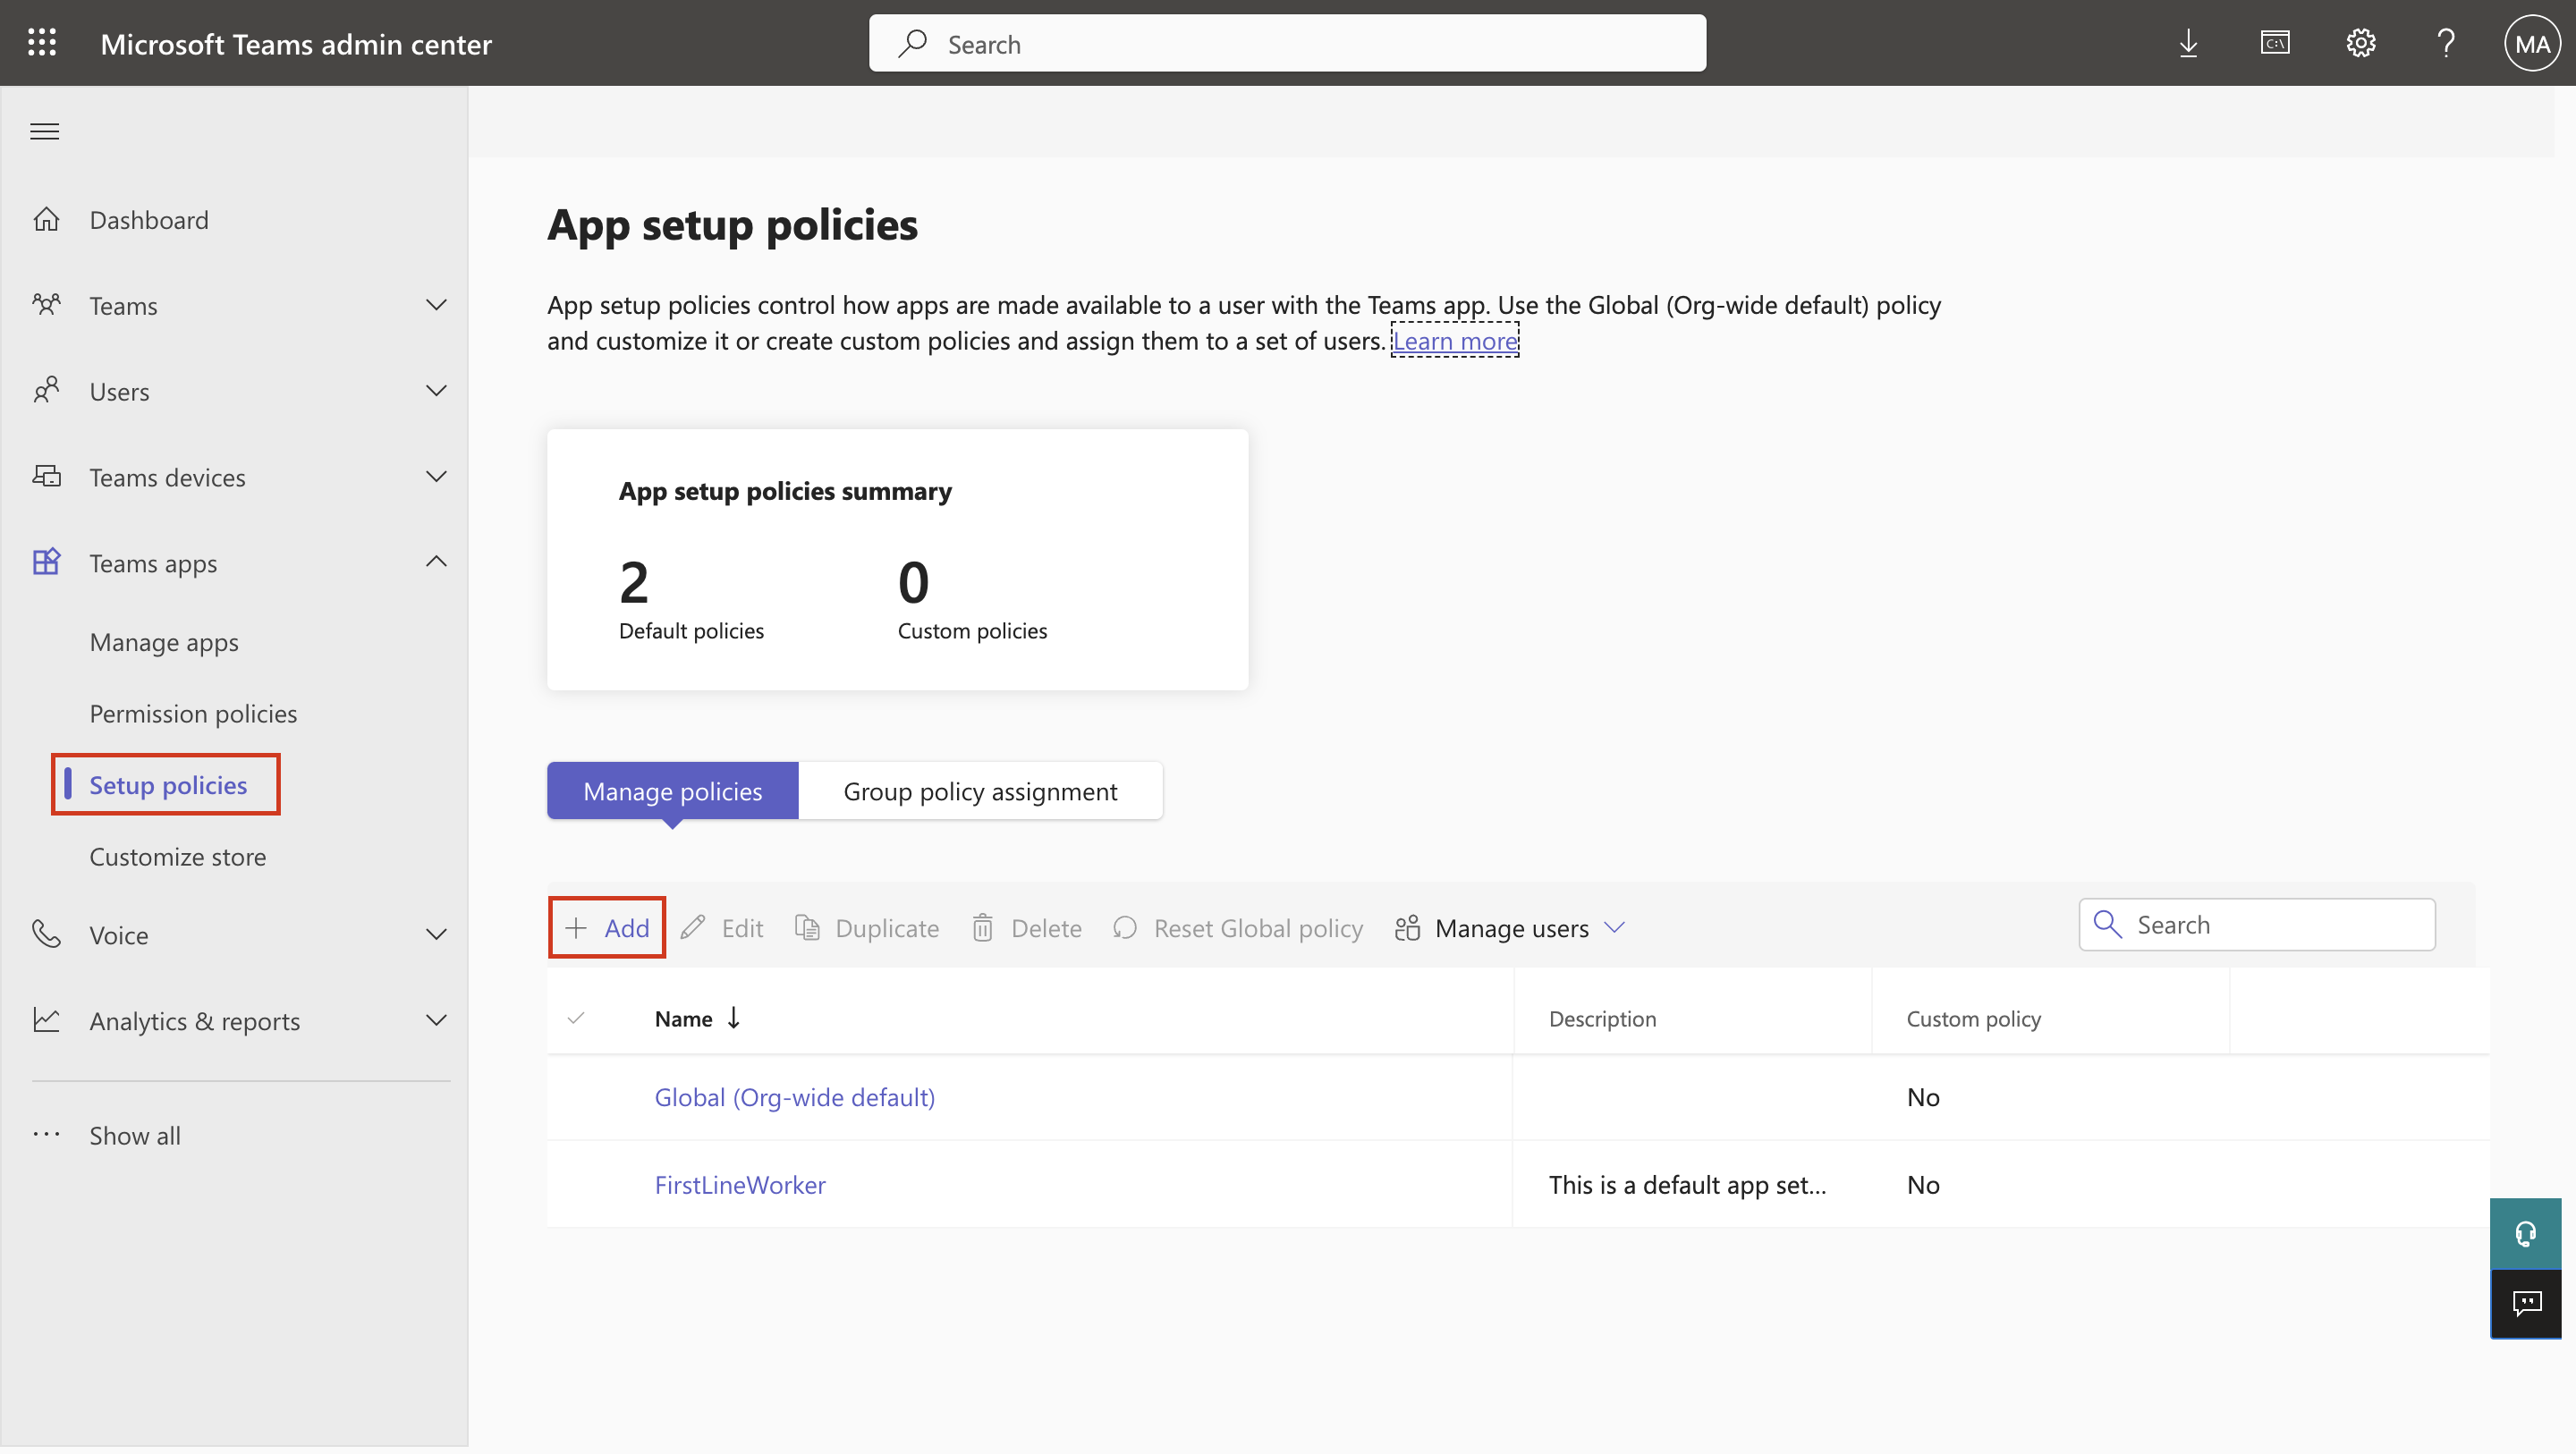The width and height of the screenshot is (2576, 1454).
Task: Click Dashboard label in sidebar
Action: point(149,219)
